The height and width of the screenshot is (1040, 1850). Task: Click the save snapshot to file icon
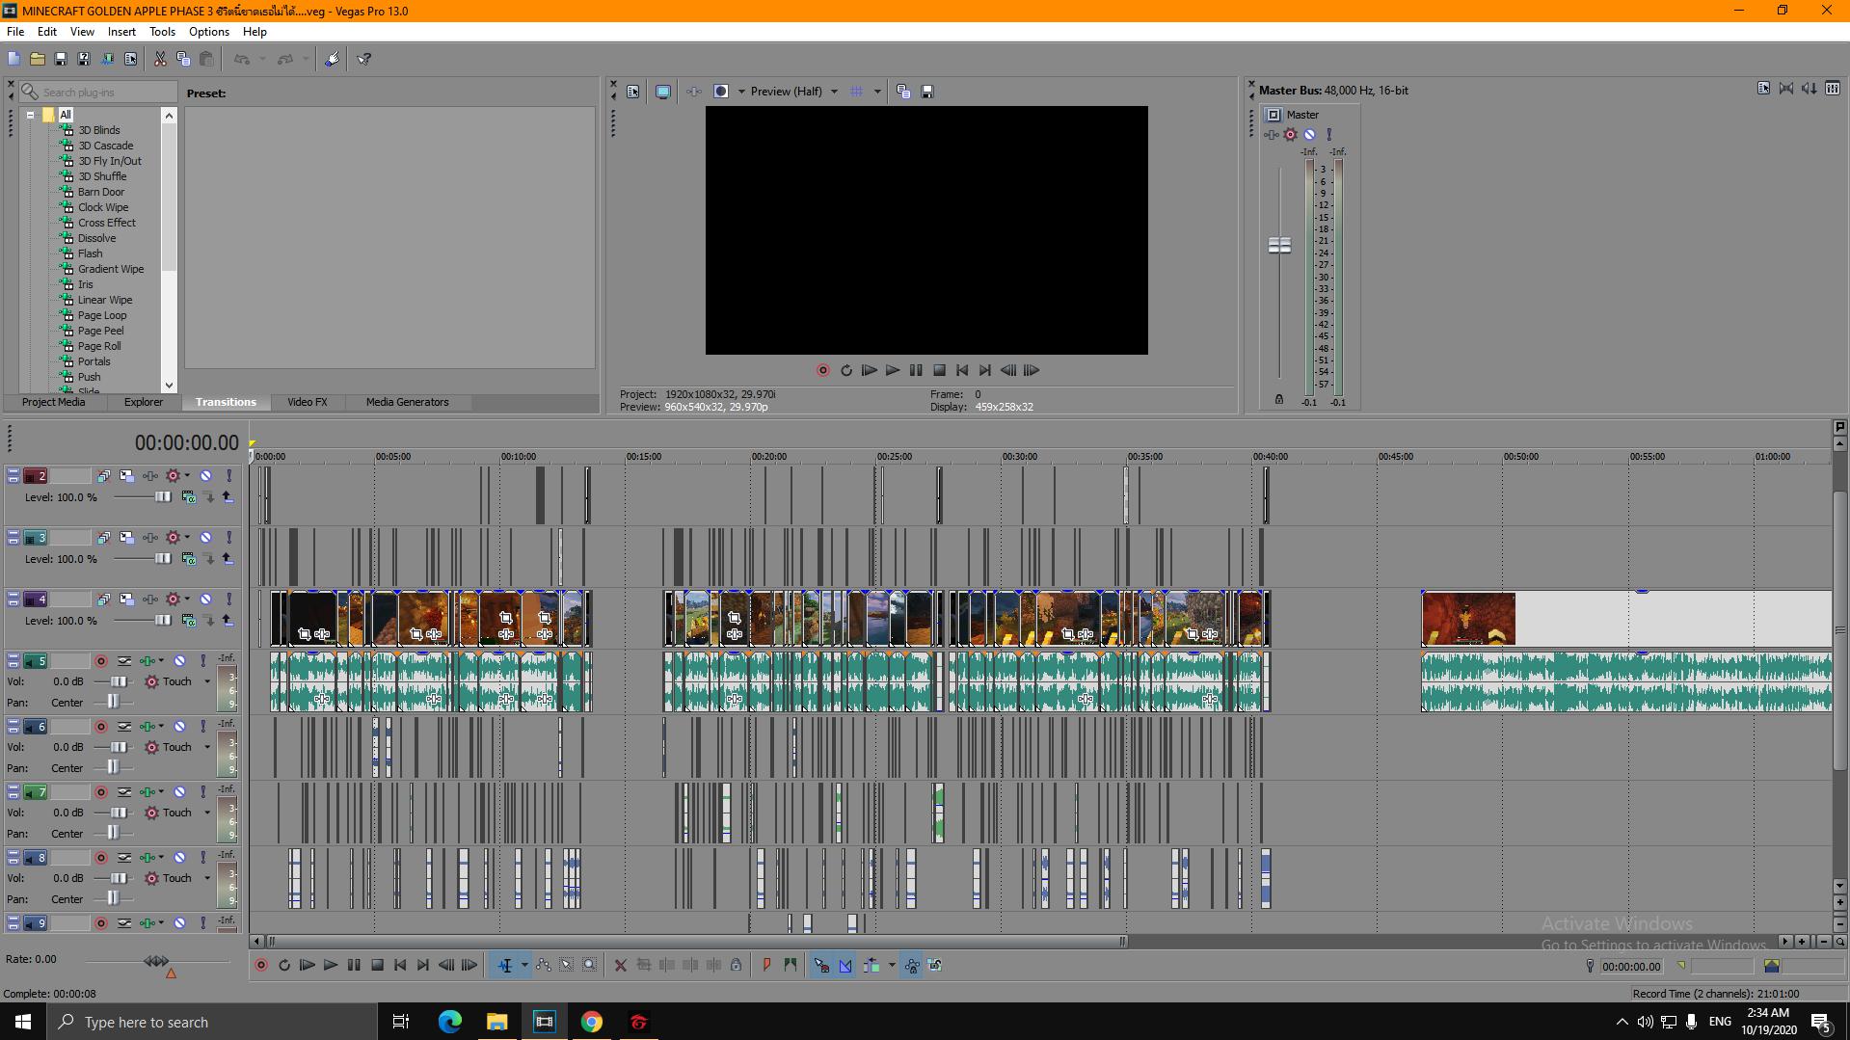click(927, 92)
